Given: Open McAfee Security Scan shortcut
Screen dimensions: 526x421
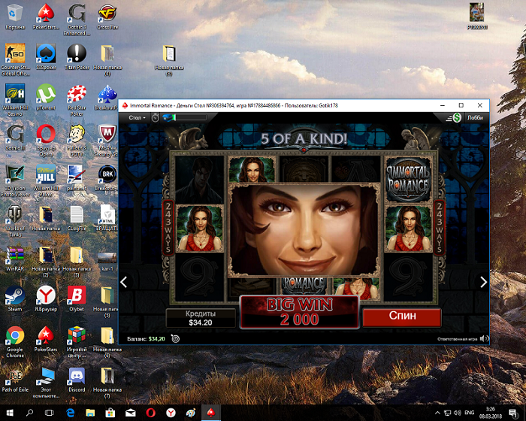Looking at the screenshot, I should point(107,141).
